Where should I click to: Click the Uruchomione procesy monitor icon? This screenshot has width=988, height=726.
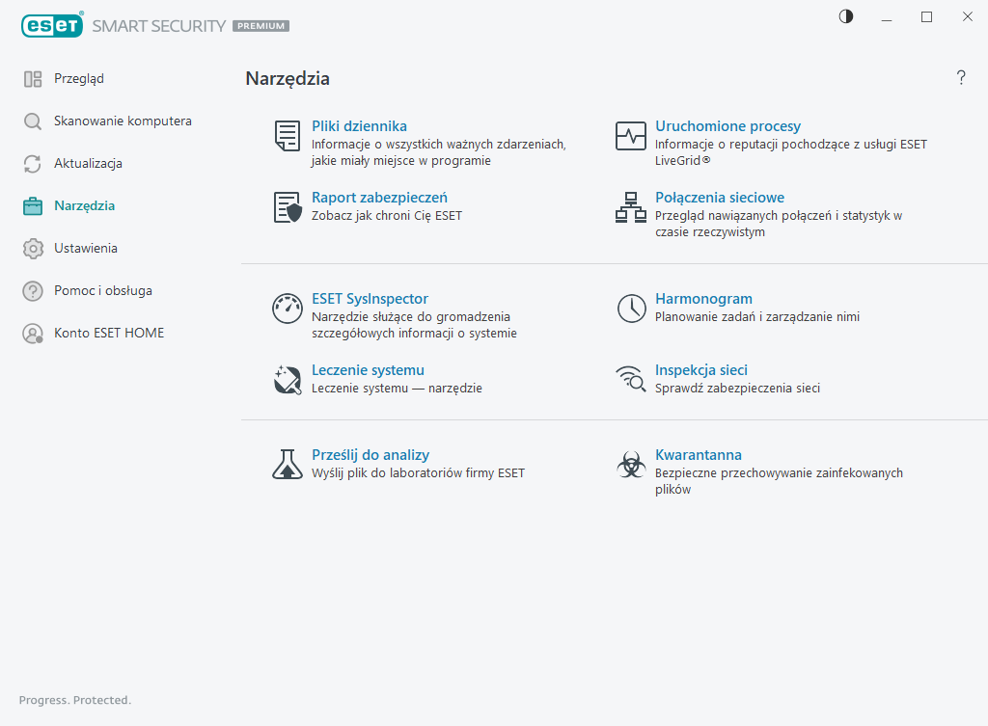(x=631, y=136)
